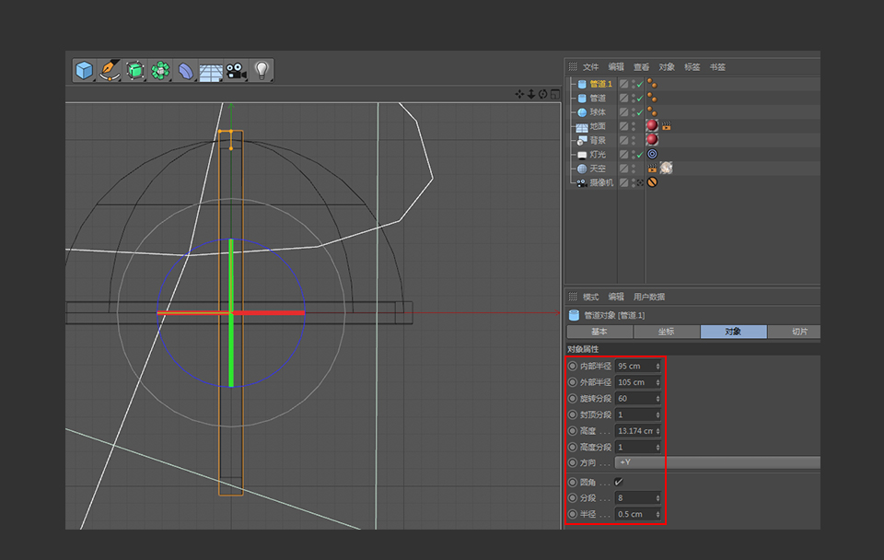Switch to the 切片 slice tab

click(799, 331)
